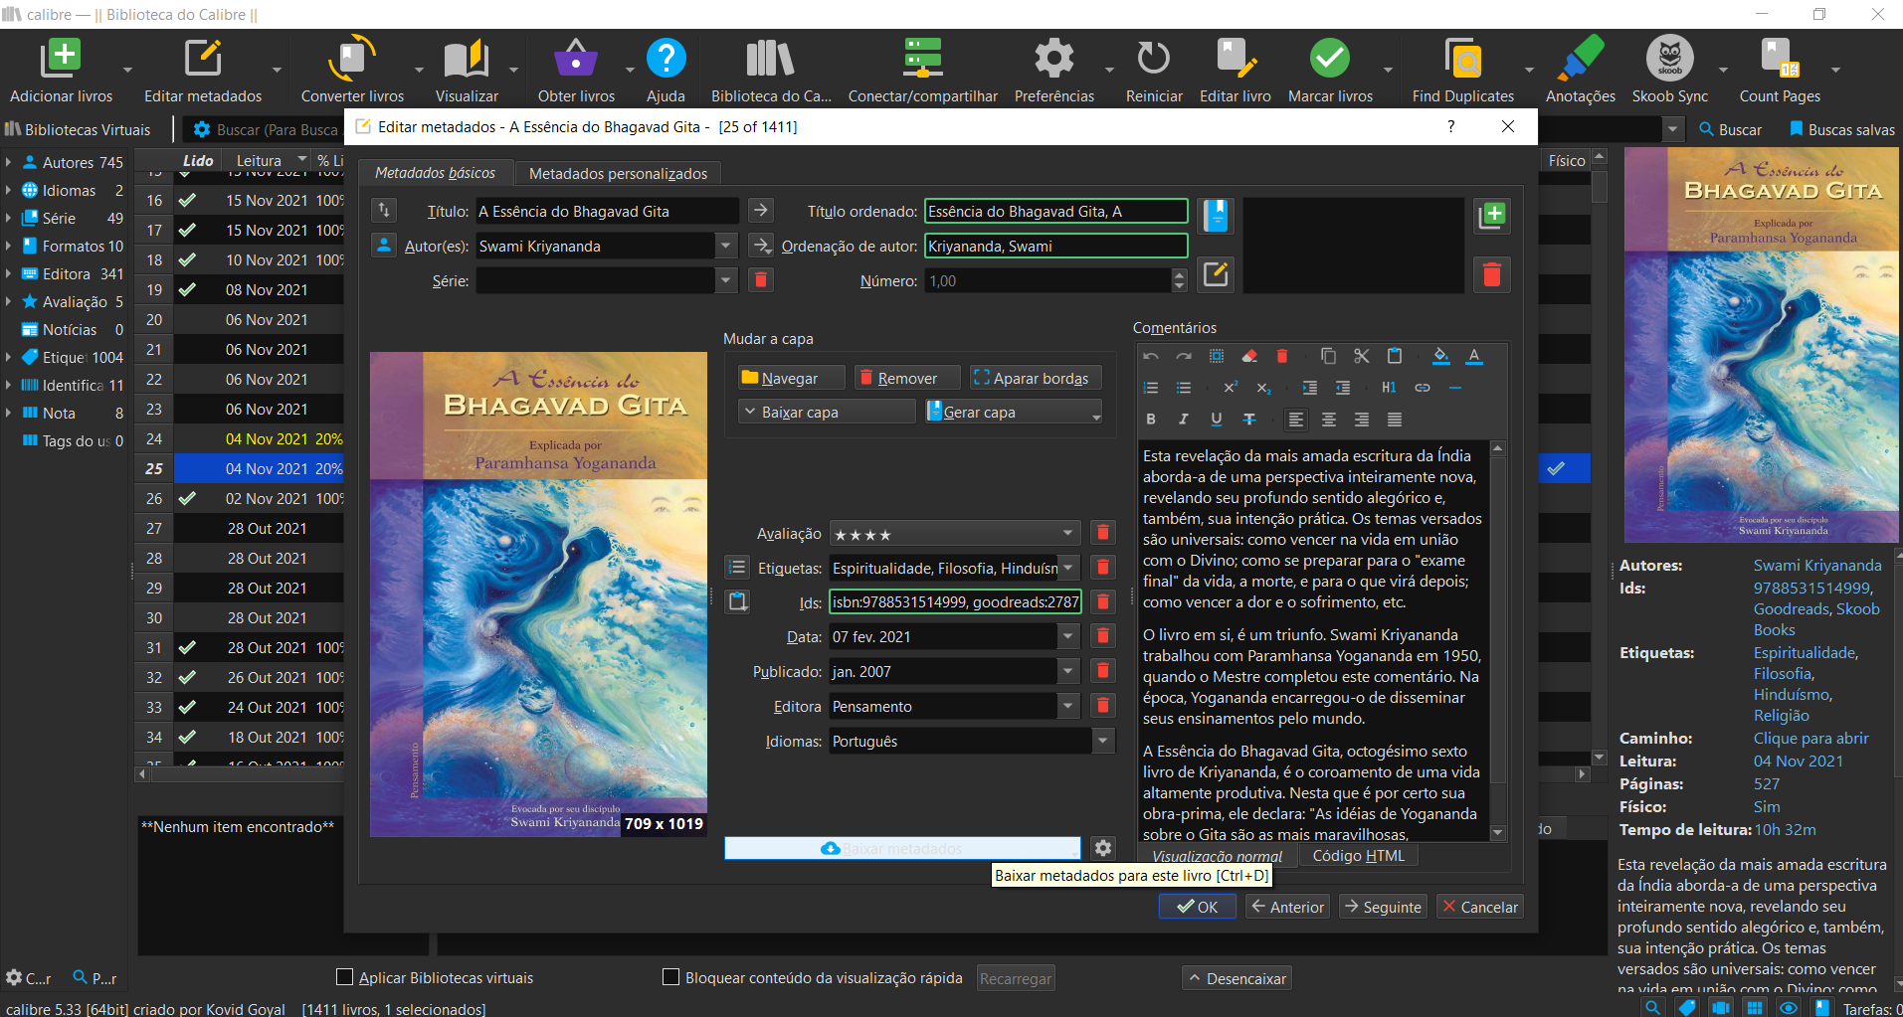This screenshot has height=1017, width=1903.
Task: Switch to the Metadados personalizados tab
Action: click(618, 173)
